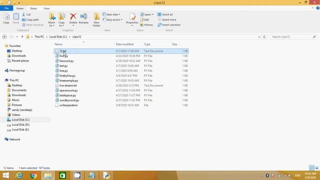Switch to the Home ribbon tab
This screenshot has width=320, height=180.
click(x=20, y=8)
